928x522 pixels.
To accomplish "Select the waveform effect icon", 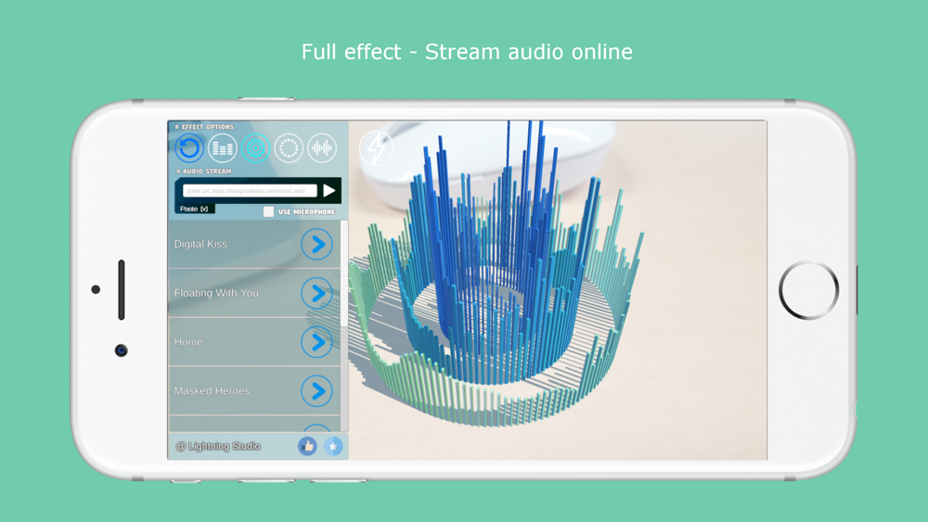I will pos(322,147).
